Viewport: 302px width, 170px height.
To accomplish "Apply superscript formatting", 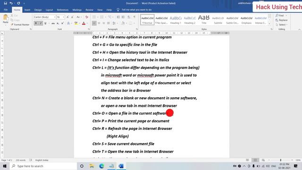I will pos(62,23).
